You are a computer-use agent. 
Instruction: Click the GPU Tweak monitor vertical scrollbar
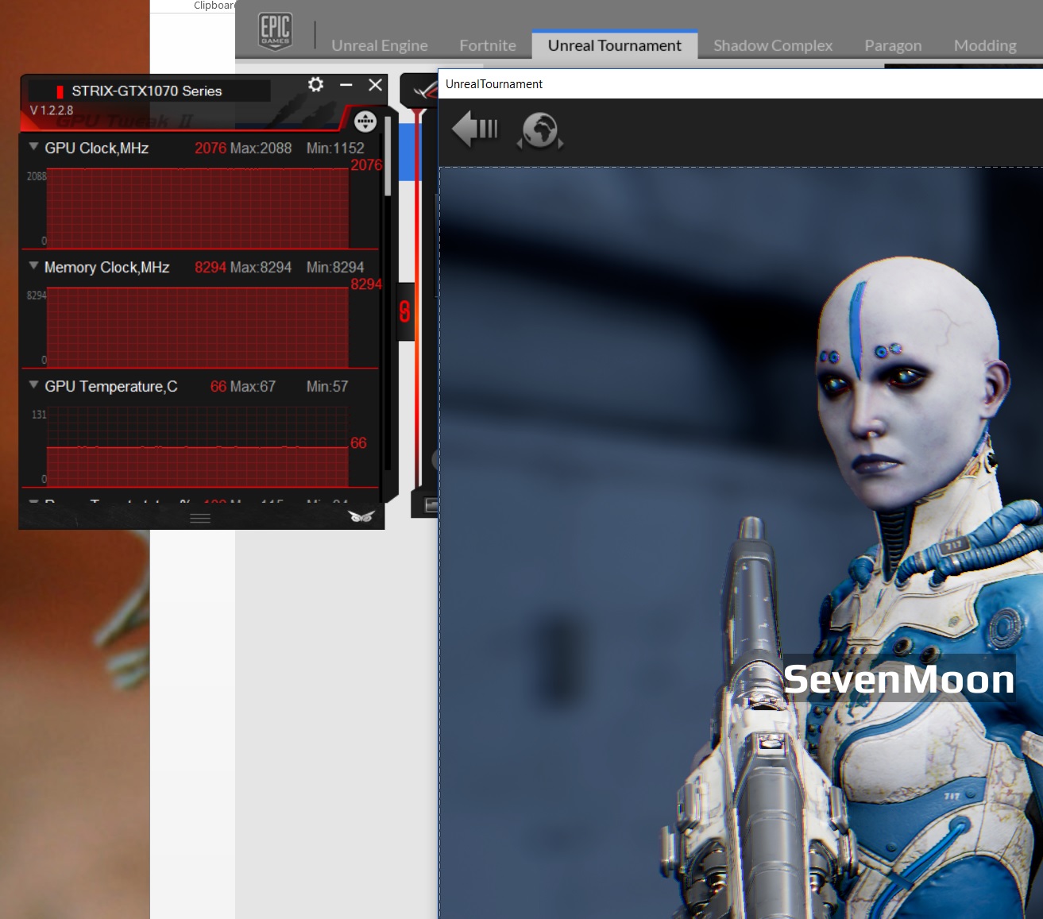pos(388,156)
